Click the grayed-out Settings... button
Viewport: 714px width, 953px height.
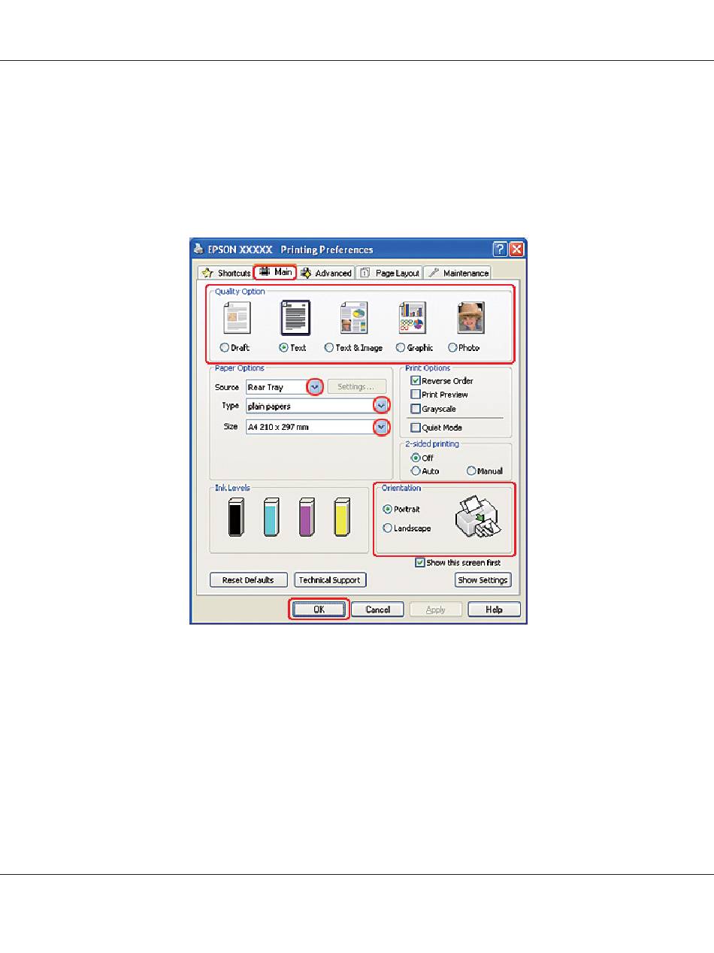coord(356,387)
